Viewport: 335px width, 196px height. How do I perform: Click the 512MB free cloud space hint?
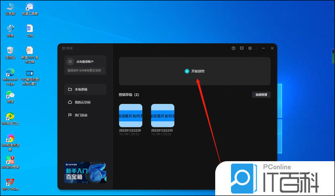coord(84,70)
